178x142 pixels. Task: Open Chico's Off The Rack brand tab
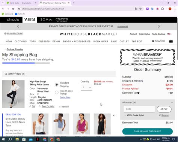62,20
